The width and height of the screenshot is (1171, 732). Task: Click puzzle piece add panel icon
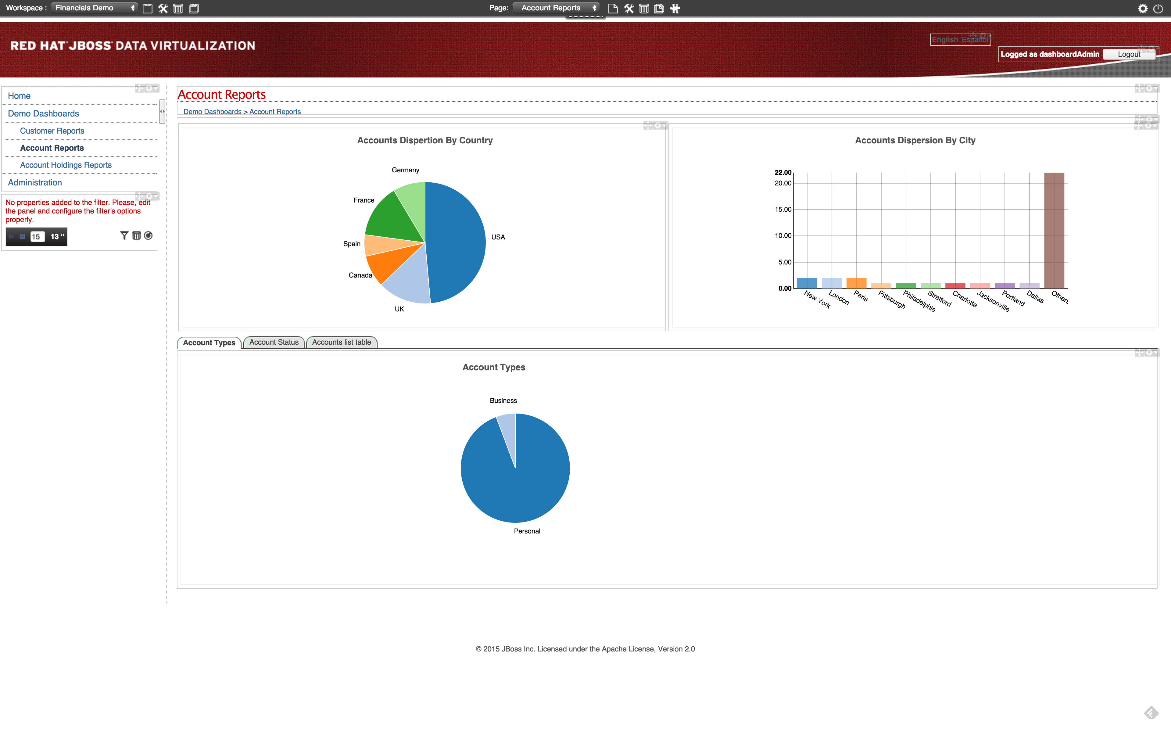(x=675, y=8)
